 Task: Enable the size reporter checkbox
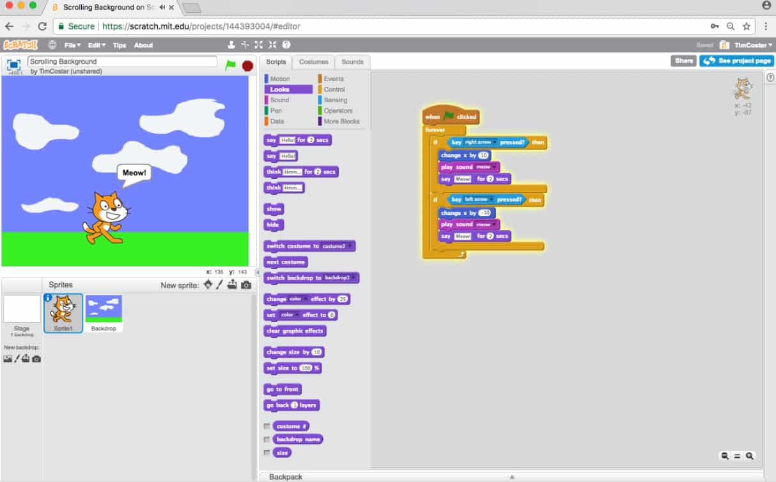pyautogui.click(x=267, y=453)
